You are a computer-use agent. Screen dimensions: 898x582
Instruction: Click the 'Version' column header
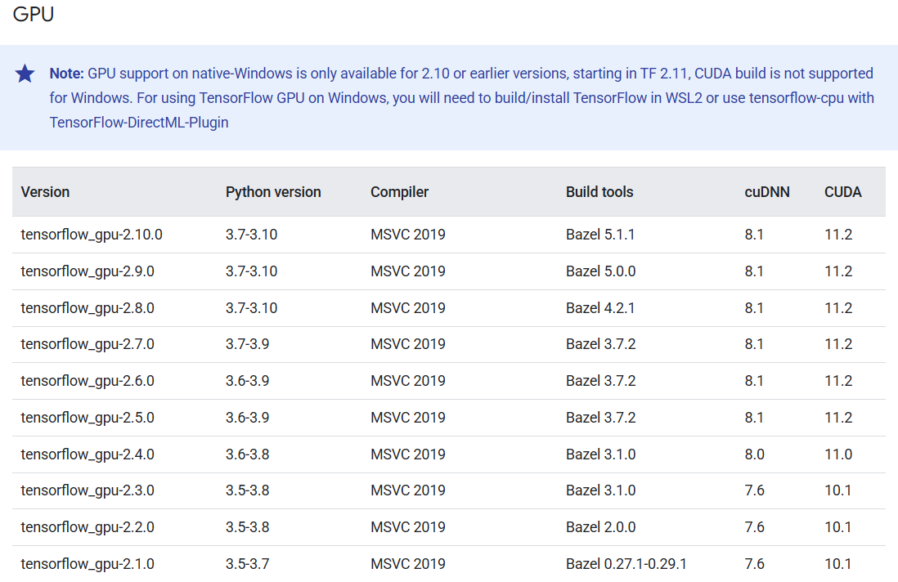point(45,192)
